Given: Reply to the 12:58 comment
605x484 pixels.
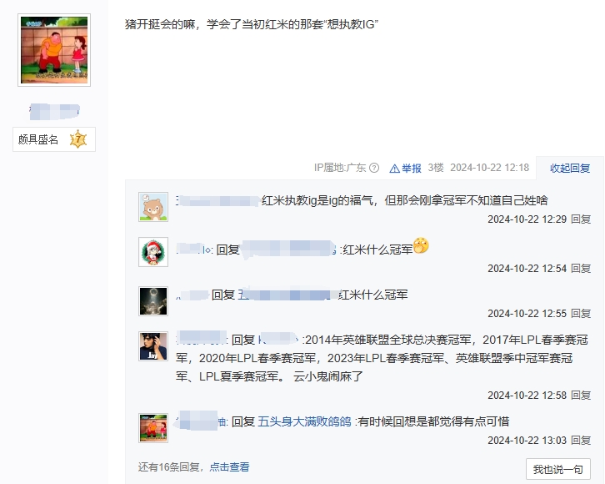Looking at the screenshot, I should [581, 396].
